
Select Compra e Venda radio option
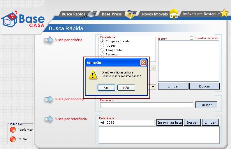(102, 41)
